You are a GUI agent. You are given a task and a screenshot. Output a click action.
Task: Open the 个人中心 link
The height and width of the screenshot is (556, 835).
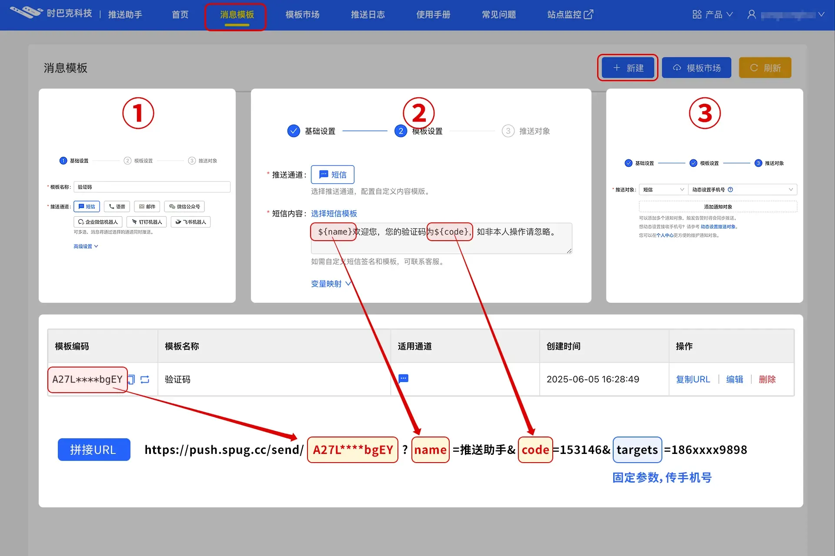click(665, 235)
